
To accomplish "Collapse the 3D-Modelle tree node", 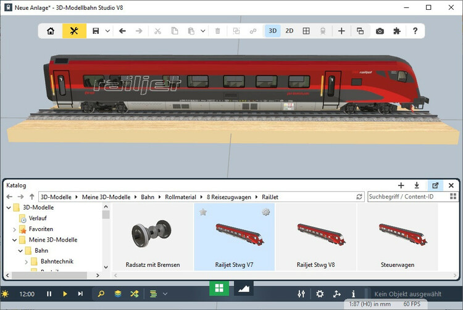I will click(9, 208).
